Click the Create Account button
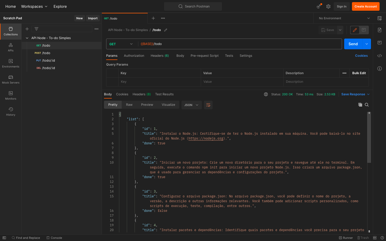The height and width of the screenshot is (241, 386). [366, 6]
